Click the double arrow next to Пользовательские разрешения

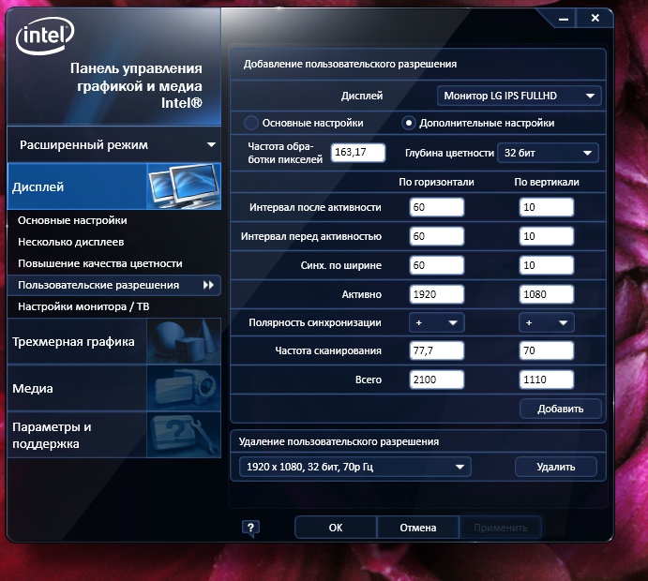tap(208, 285)
